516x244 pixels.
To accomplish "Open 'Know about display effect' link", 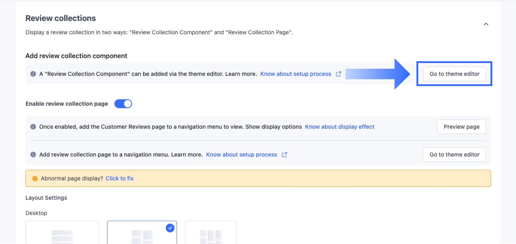I will point(339,127).
